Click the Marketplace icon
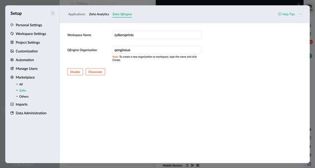The height and width of the screenshot is (168, 315). tap(12, 77)
